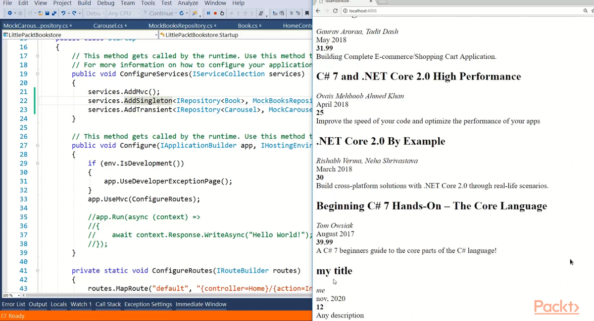
Task: Undo the last edit
Action: 63,13
